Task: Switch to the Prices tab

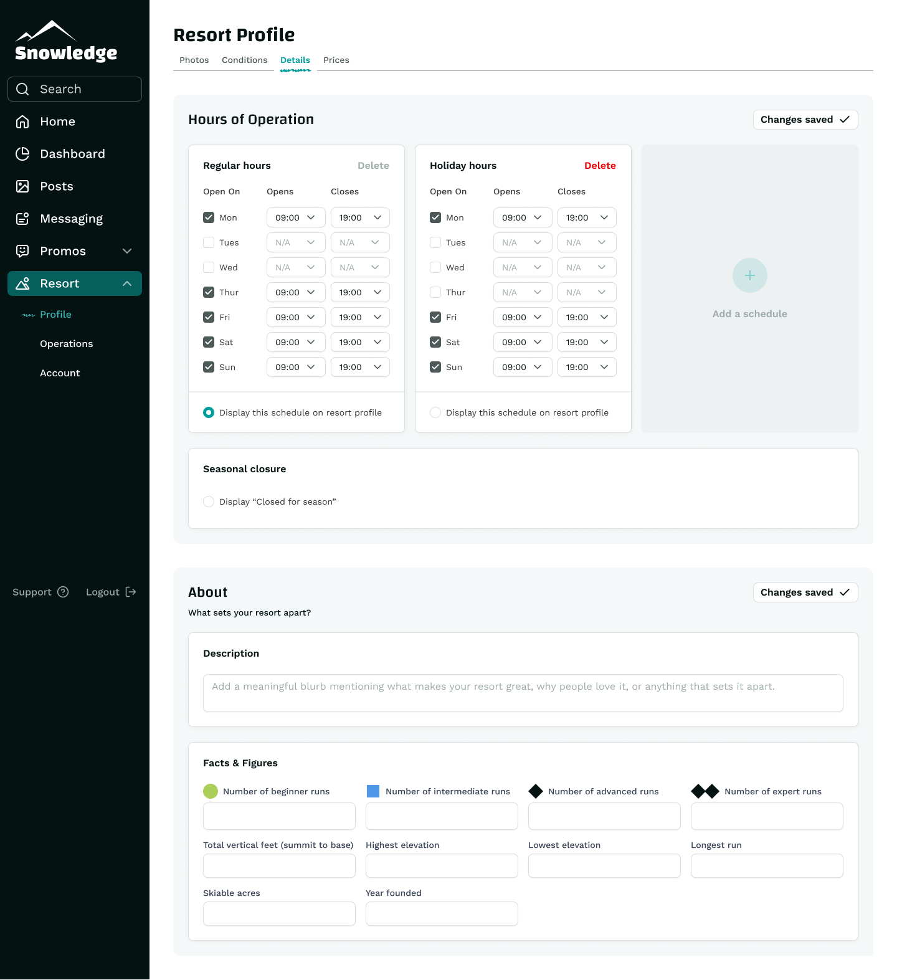Action: pyautogui.click(x=336, y=60)
